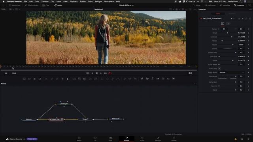
Task: Open the File menu
Action: [x=25, y=2]
